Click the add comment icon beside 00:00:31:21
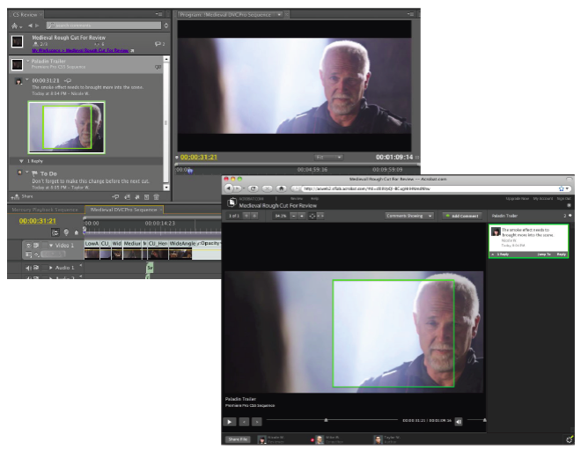The height and width of the screenshot is (457, 581). [x=68, y=80]
